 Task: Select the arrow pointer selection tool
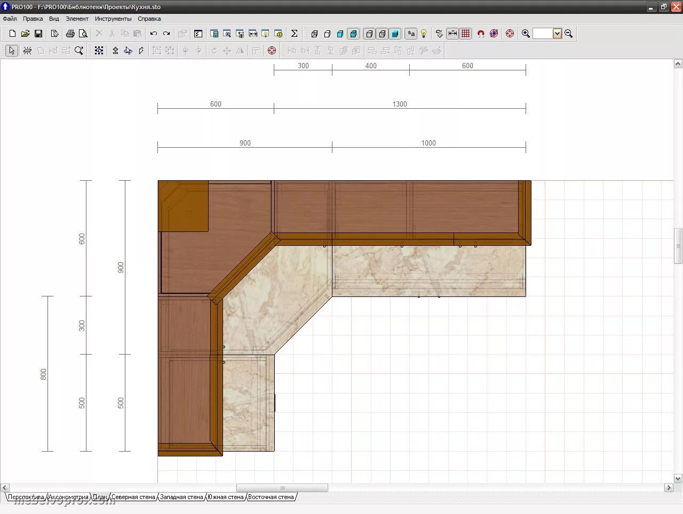point(12,51)
